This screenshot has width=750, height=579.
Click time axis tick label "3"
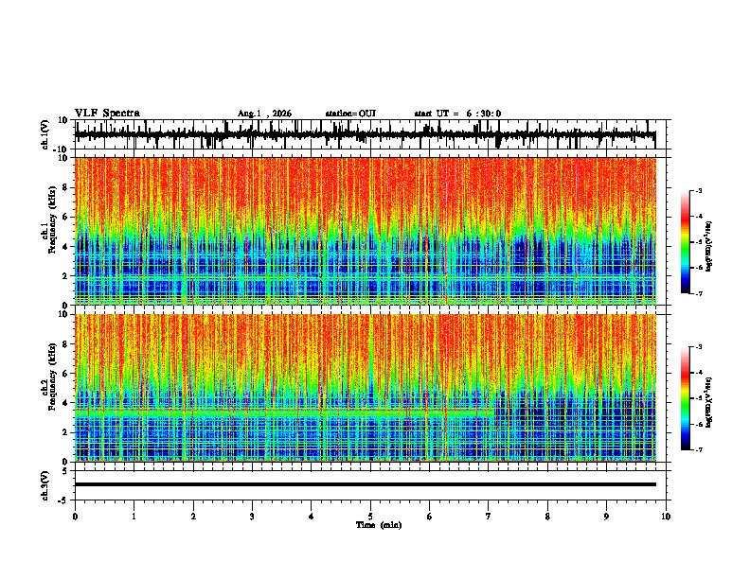[x=252, y=517]
